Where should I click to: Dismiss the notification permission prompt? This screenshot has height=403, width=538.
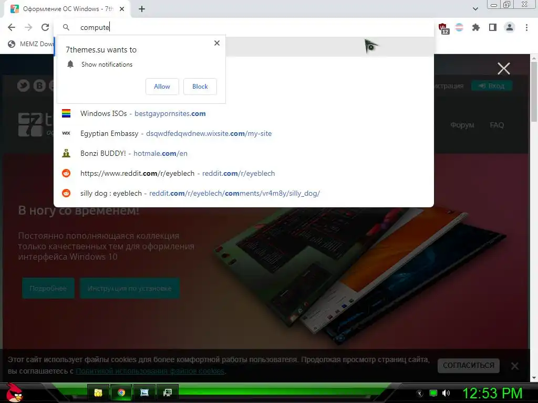click(x=217, y=43)
